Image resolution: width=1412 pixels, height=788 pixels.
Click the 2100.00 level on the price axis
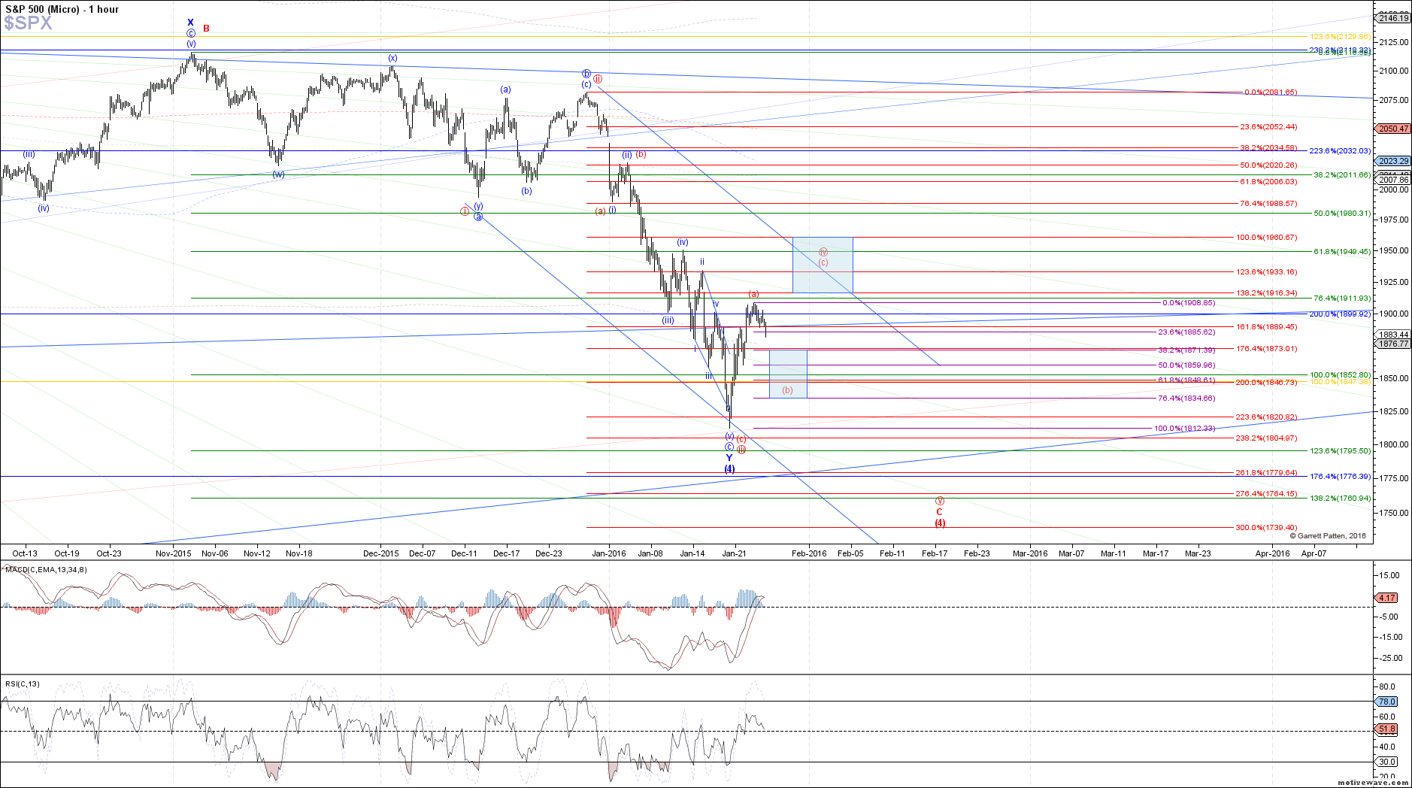coord(1394,71)
